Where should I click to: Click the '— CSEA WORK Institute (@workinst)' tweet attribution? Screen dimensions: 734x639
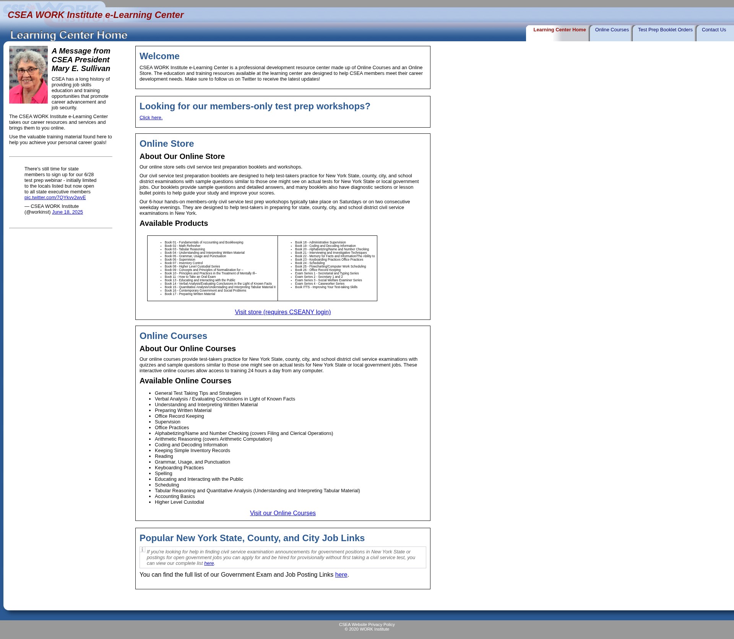point(52,209)
